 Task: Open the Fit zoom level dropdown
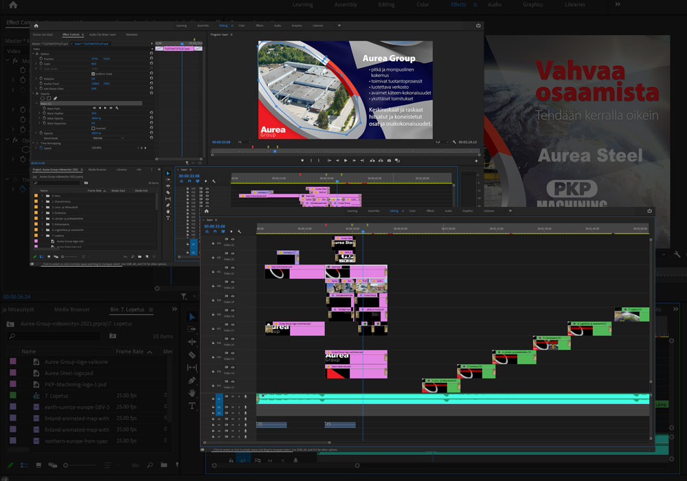243,142
